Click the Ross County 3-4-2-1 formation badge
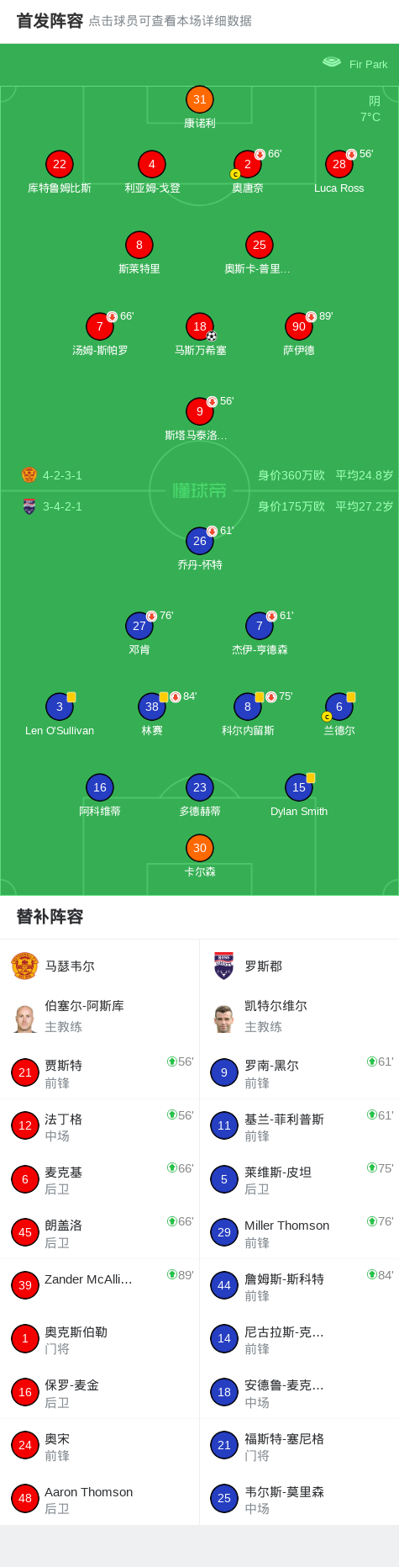 pyautogui.click(x=29, y=506)
